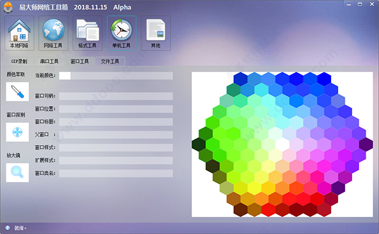Click the 父窗口 field
Image resolution: width=379 pixels, height=234 pixels.
tap(116, 134)
